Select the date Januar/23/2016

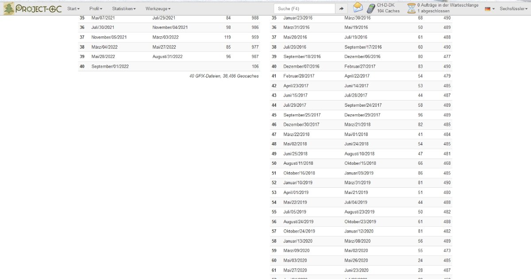click(x=298, y=18)
